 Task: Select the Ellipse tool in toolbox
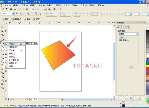tap(2, 54)
